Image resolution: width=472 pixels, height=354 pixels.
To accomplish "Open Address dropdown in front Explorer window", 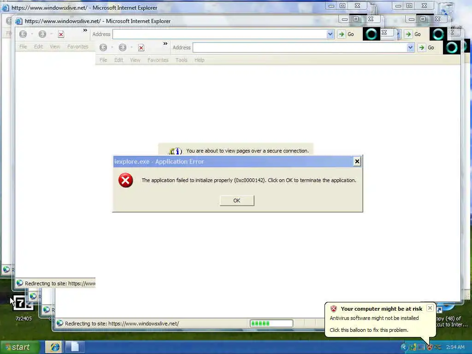I will 410,47.
